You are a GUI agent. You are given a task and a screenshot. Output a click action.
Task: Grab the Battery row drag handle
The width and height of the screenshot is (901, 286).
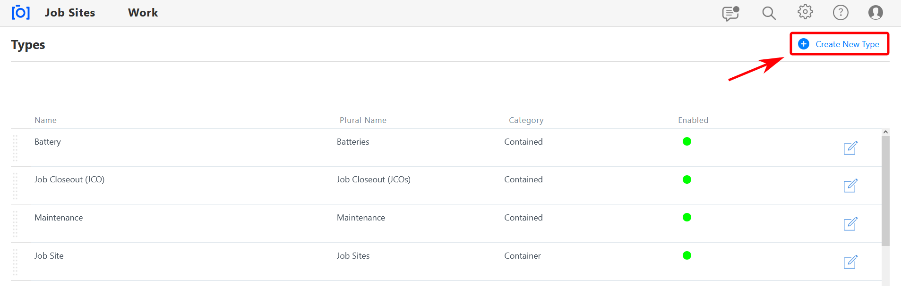(15, 148)
